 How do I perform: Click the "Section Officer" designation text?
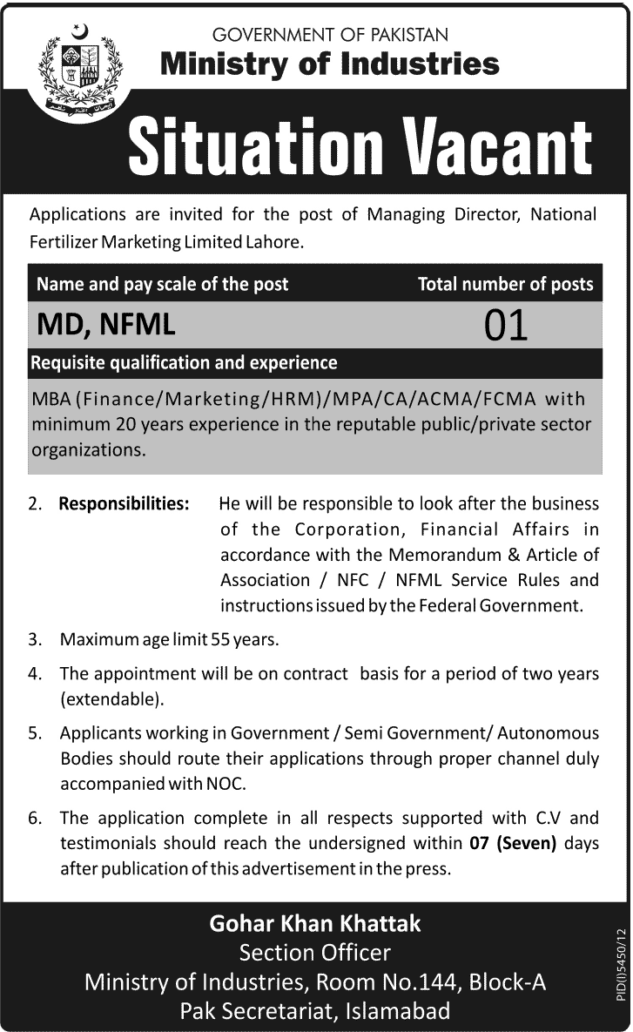(x=315, y=953)
